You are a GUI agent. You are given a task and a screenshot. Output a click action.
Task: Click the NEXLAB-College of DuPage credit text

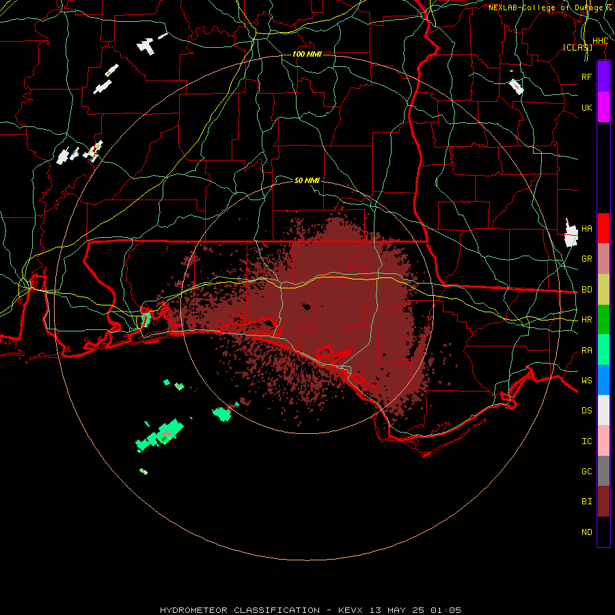[x=545, y=8]
